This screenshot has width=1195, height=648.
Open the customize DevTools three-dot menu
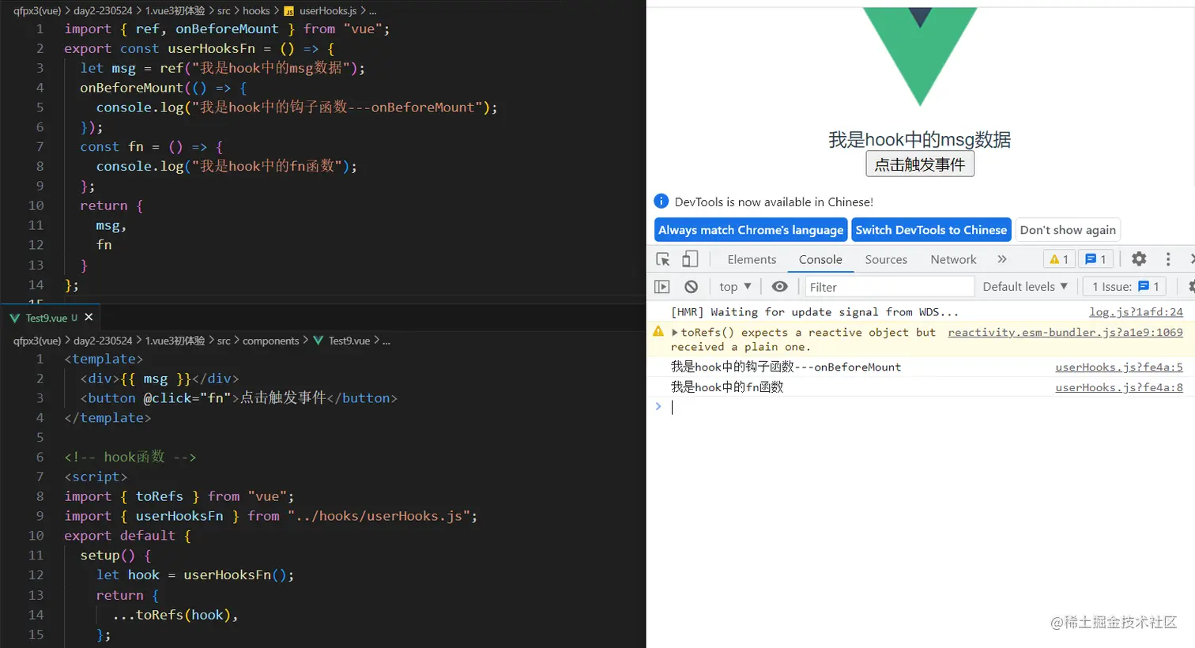1167,259
